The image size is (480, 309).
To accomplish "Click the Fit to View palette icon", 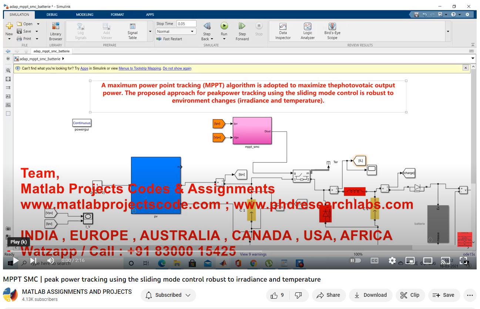I will [8, 79].
